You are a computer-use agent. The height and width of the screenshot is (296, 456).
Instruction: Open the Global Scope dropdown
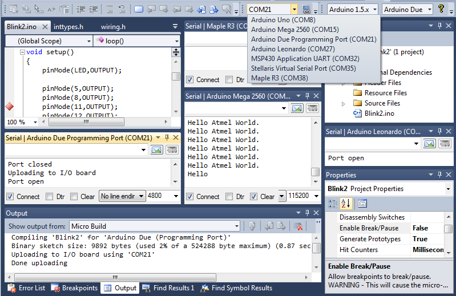click(x=89, y=41)
